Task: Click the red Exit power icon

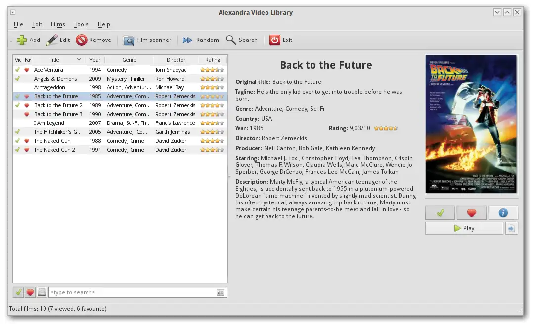Action: coord(275,40)
